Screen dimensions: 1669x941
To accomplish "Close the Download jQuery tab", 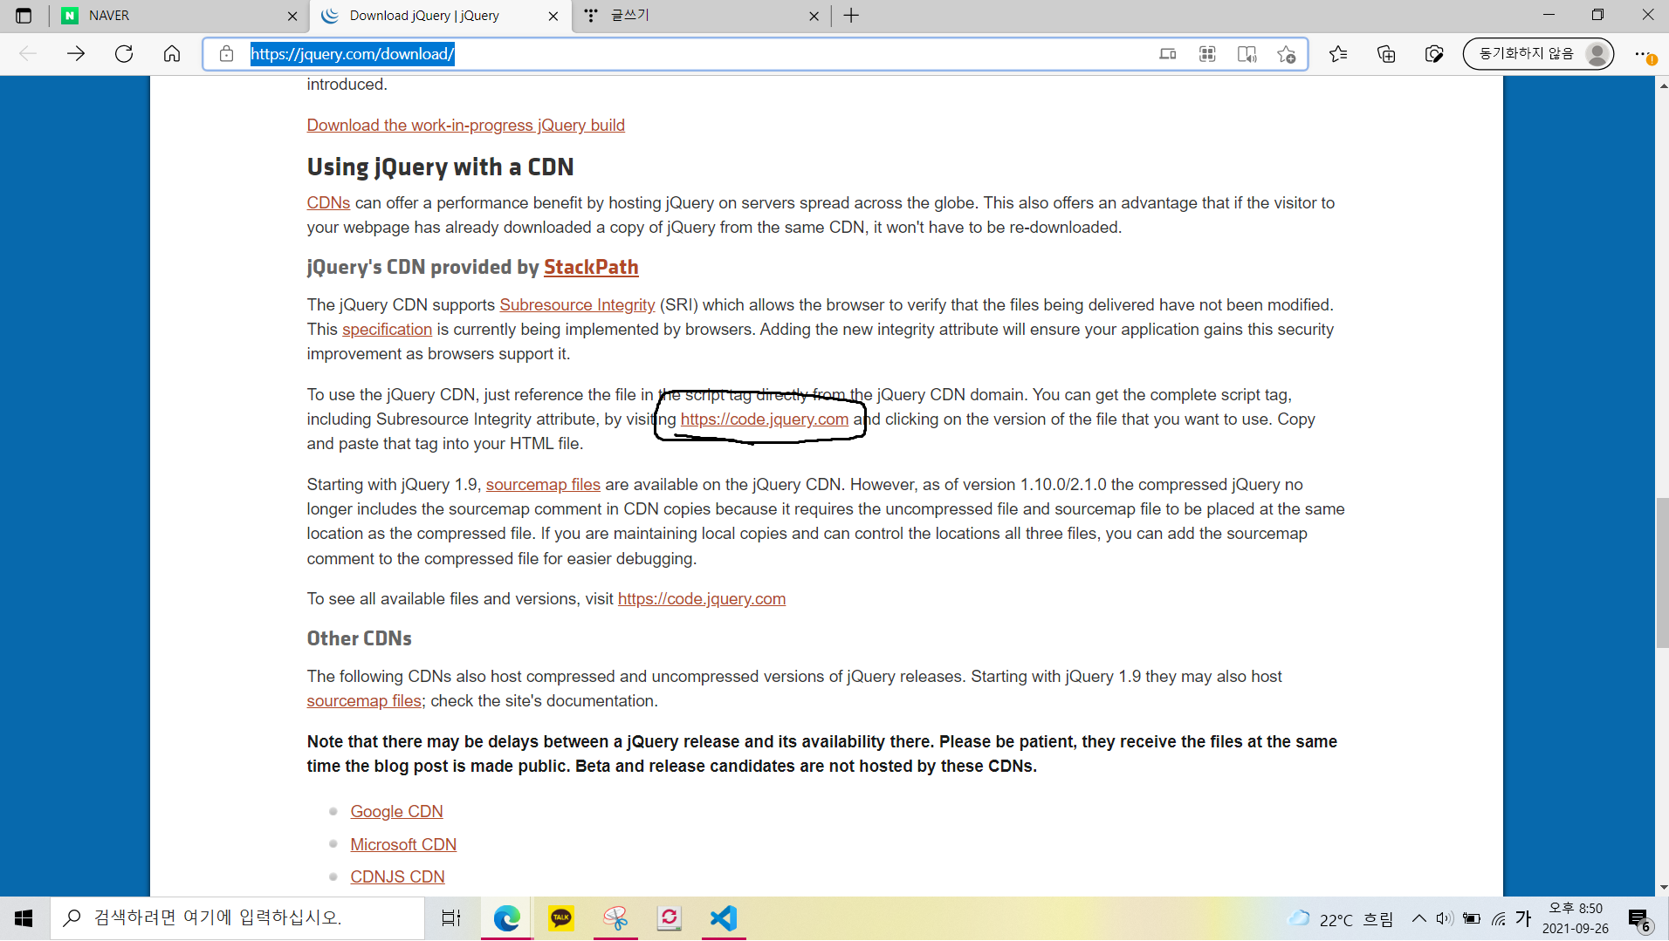I will point(553,16).
